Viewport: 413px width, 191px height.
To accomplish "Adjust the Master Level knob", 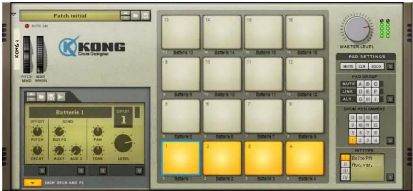I will point(357,29).
